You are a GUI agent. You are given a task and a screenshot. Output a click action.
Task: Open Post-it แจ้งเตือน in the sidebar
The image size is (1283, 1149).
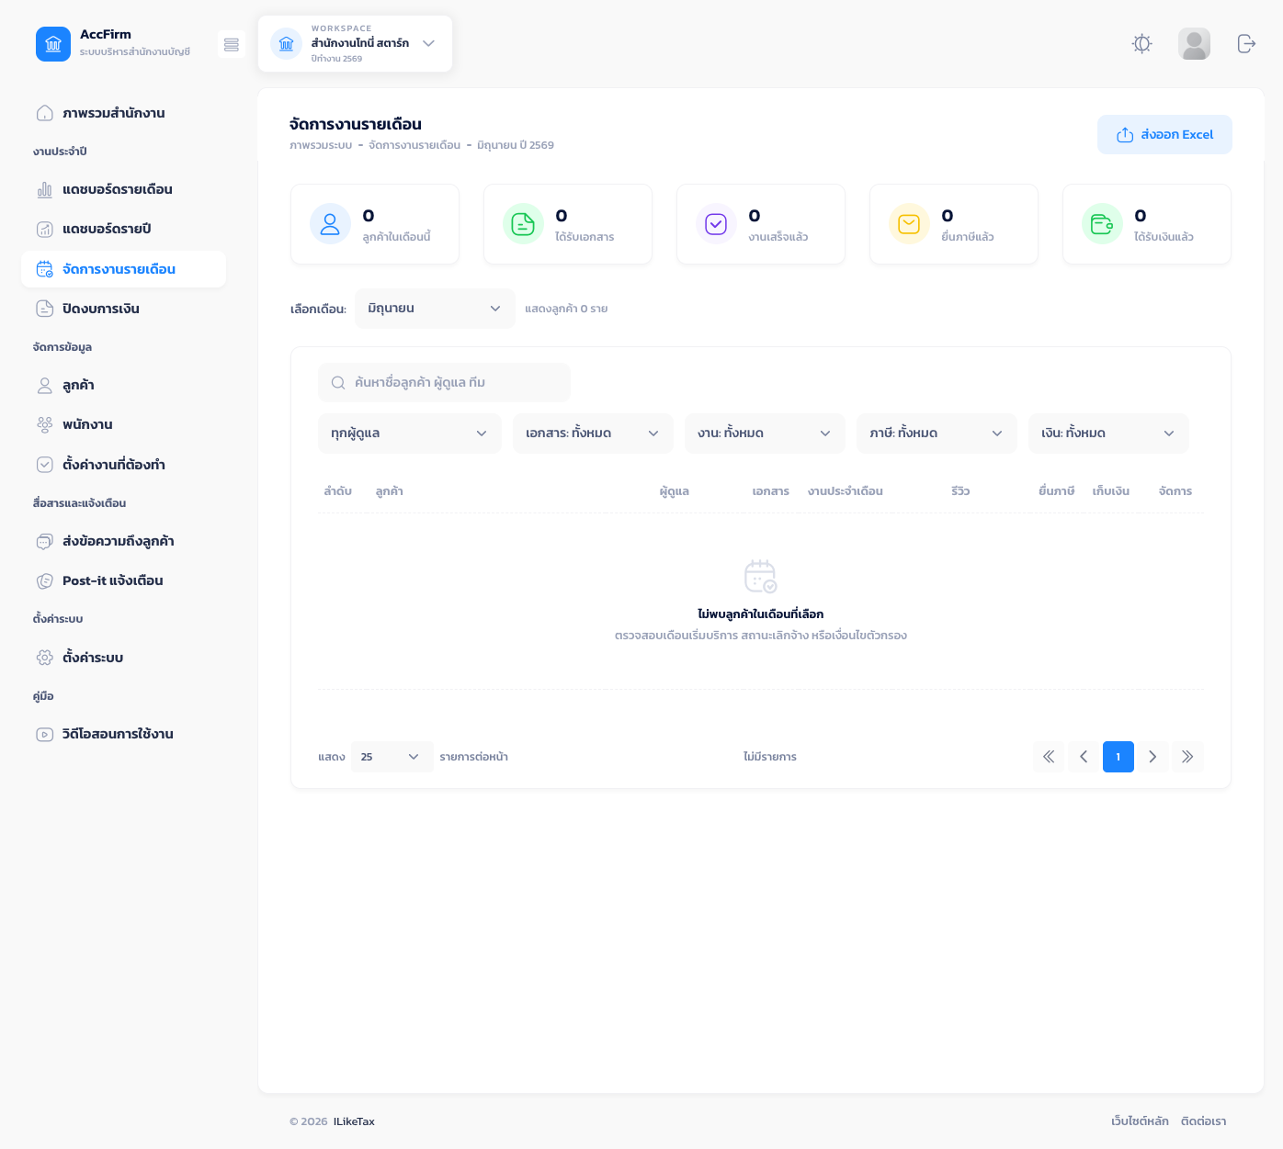[x=123, y=580]
